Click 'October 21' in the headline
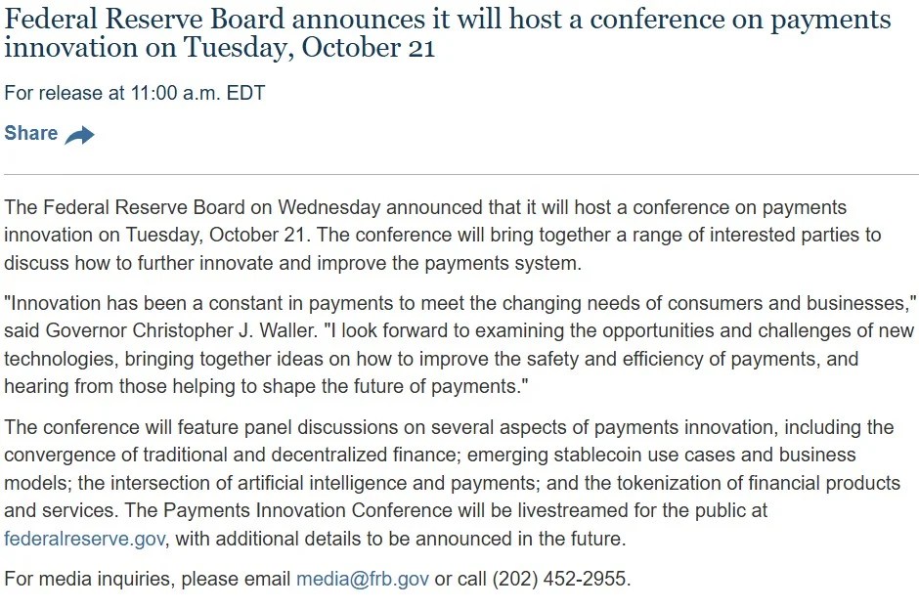919x608 pixels. (x=369, y=48)
